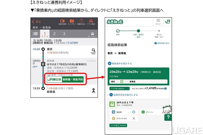Open 検索結果の見方 help link
This screenshot has height=135, width=203.
coord(162,43)
